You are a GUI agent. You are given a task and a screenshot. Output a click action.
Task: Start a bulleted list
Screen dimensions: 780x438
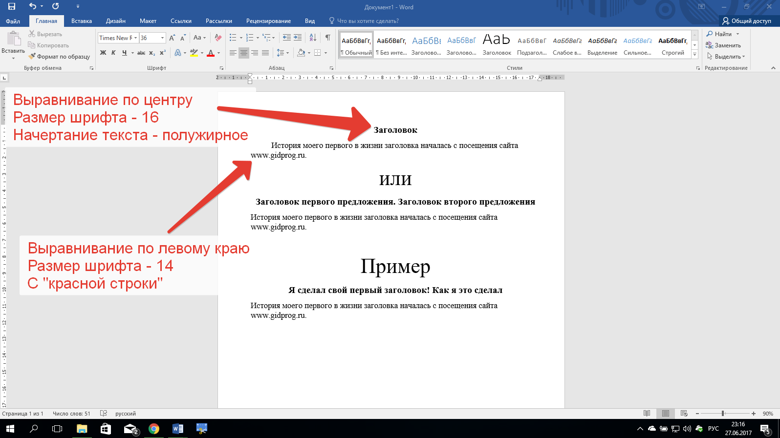(233, 38)
